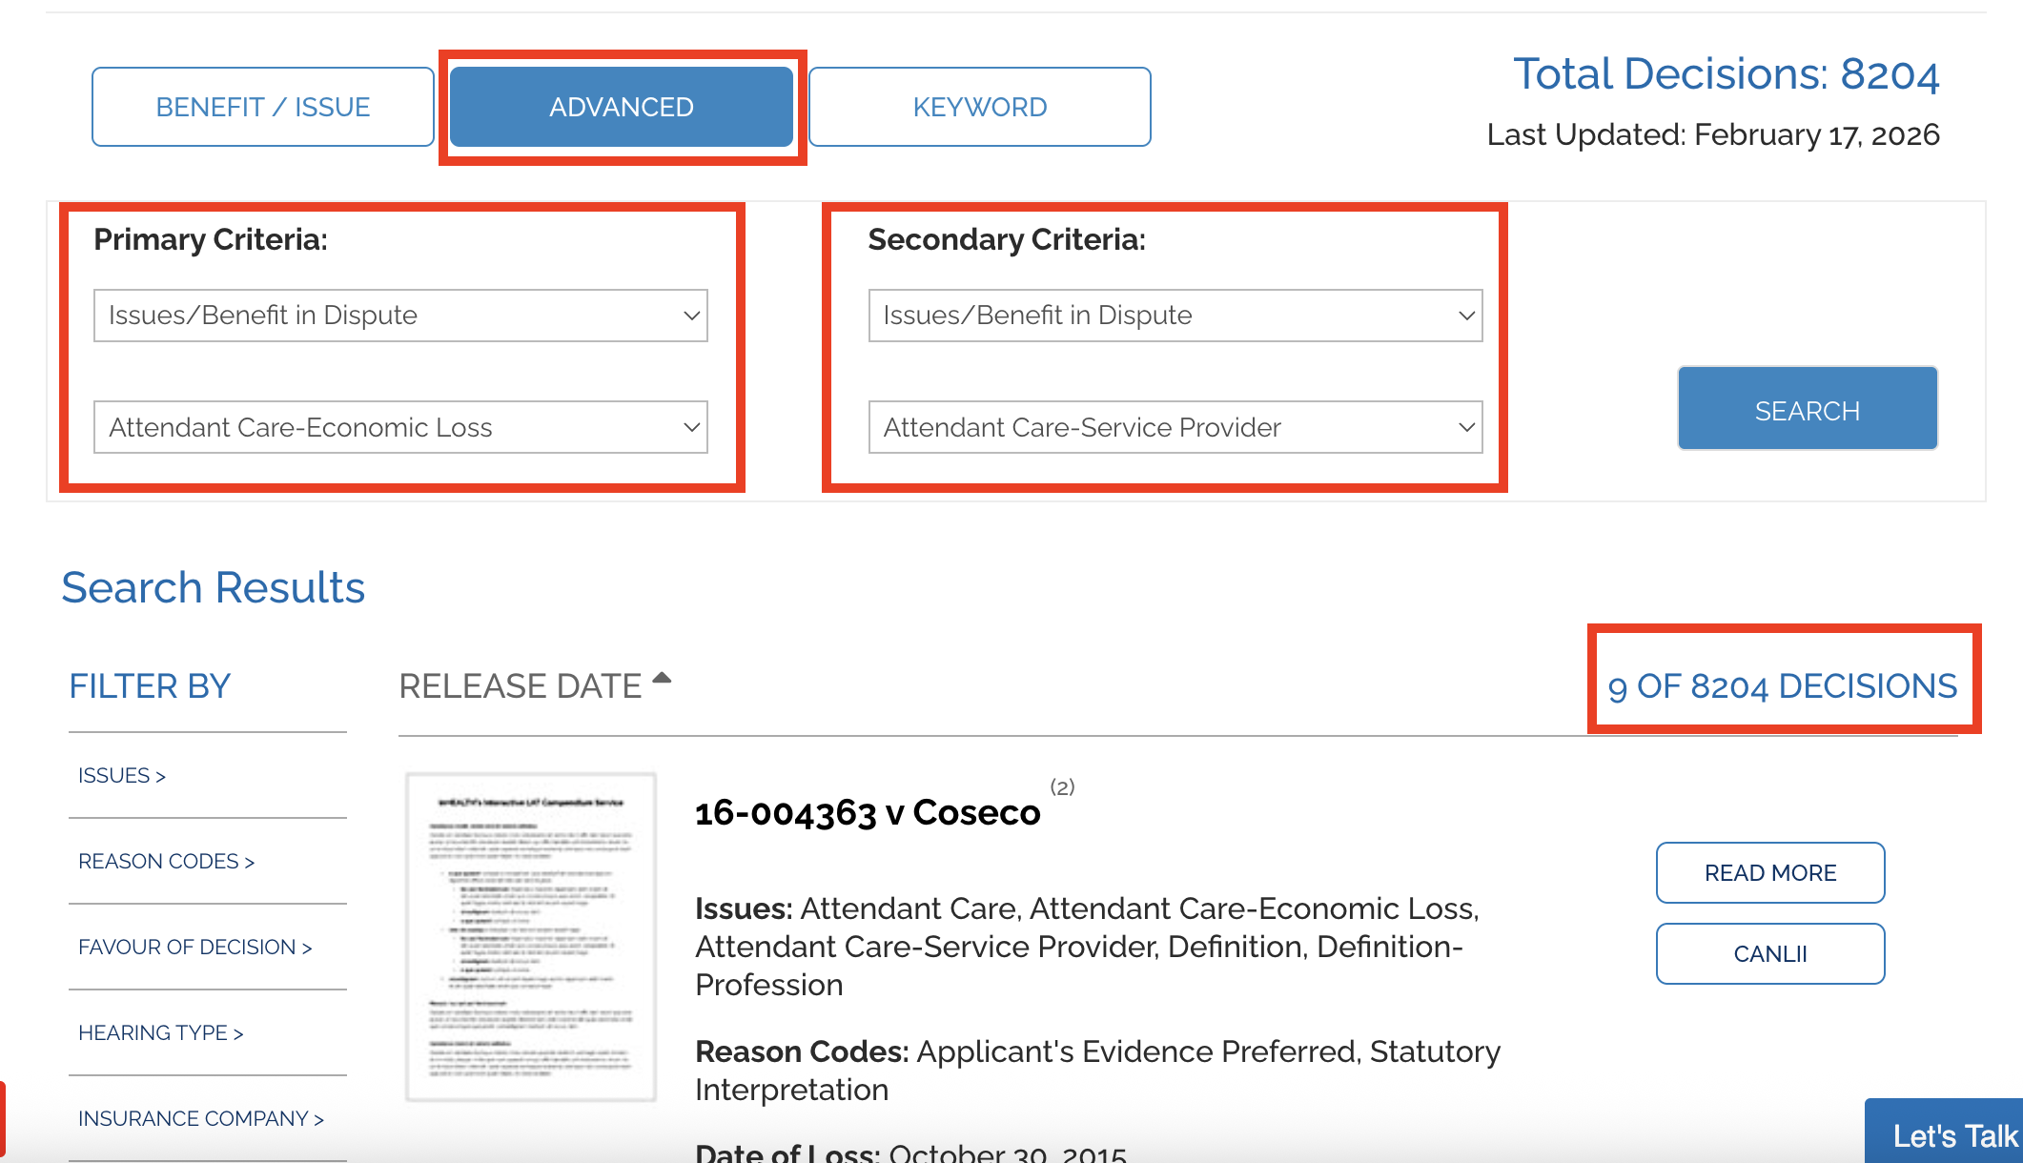Open the Let's Talk chat widget

(x=1952, y=1135)
